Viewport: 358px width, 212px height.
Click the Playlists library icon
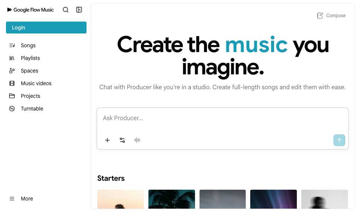[12, 58]
